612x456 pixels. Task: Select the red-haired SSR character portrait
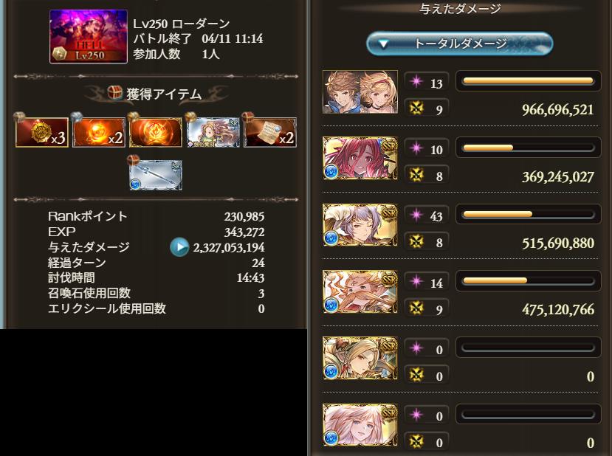pos(360,159)
